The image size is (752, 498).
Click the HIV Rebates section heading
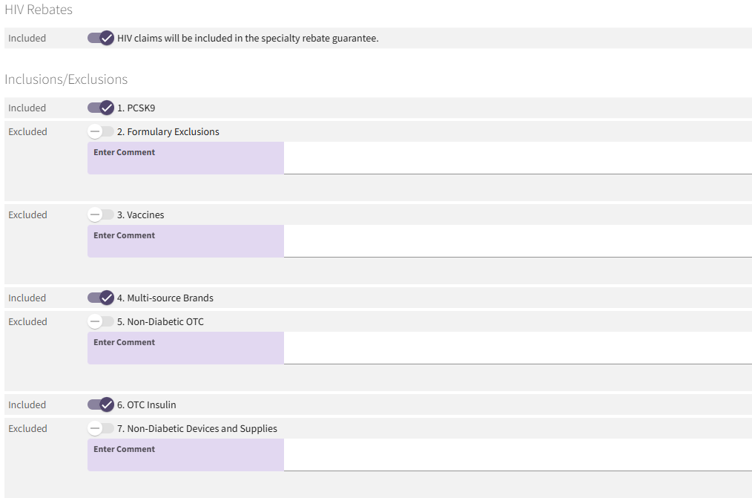[39, 10]
